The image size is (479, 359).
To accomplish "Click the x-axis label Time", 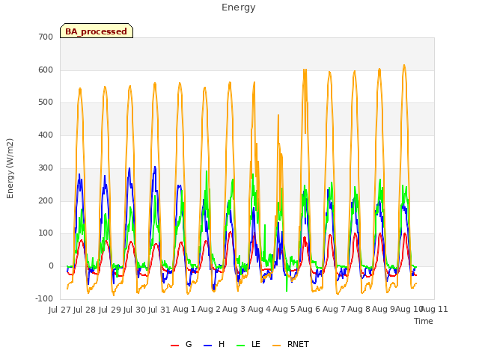I will (x=424, y=321).
